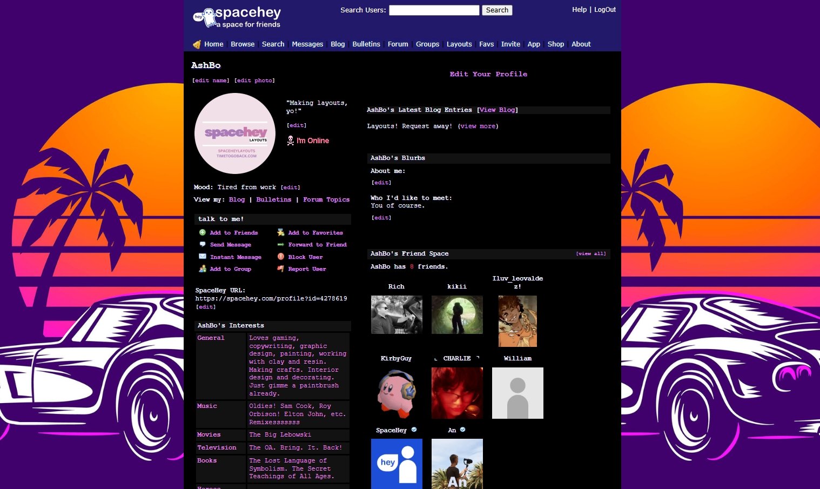The image size is (820, 489).
Task: Click view all friends link
Action: tap(590, 253)
